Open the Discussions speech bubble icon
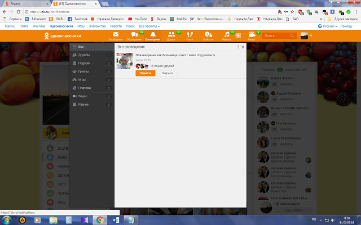The width and height of the screenshot is (361, 225). coord(134,35)
